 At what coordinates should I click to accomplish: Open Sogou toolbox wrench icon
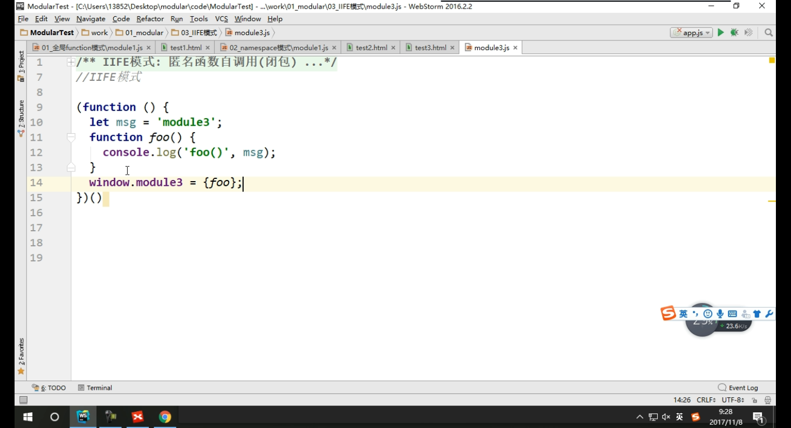coord(769,314)
